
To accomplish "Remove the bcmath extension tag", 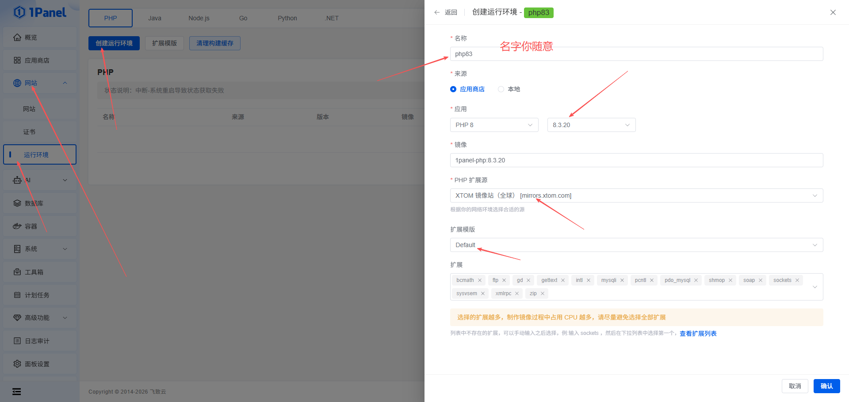I will pos(480,280).
